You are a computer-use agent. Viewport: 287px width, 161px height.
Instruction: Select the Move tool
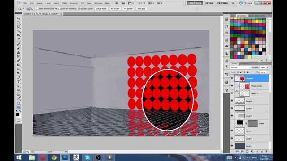(x=18, y=18)
